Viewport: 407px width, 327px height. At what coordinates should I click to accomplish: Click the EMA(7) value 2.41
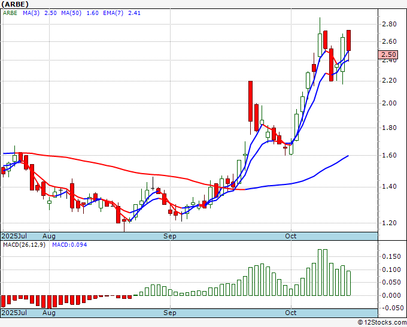click(134, 13)
